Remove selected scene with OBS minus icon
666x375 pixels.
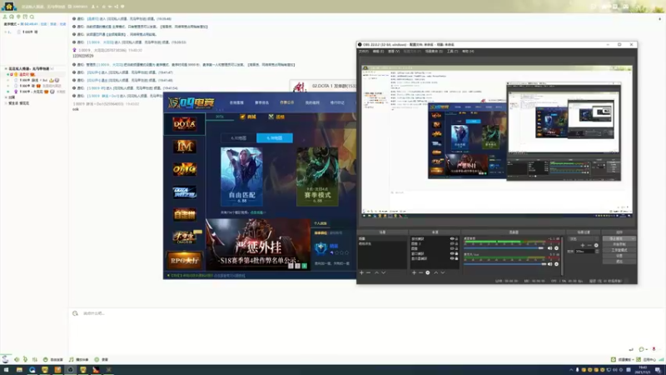368,272
